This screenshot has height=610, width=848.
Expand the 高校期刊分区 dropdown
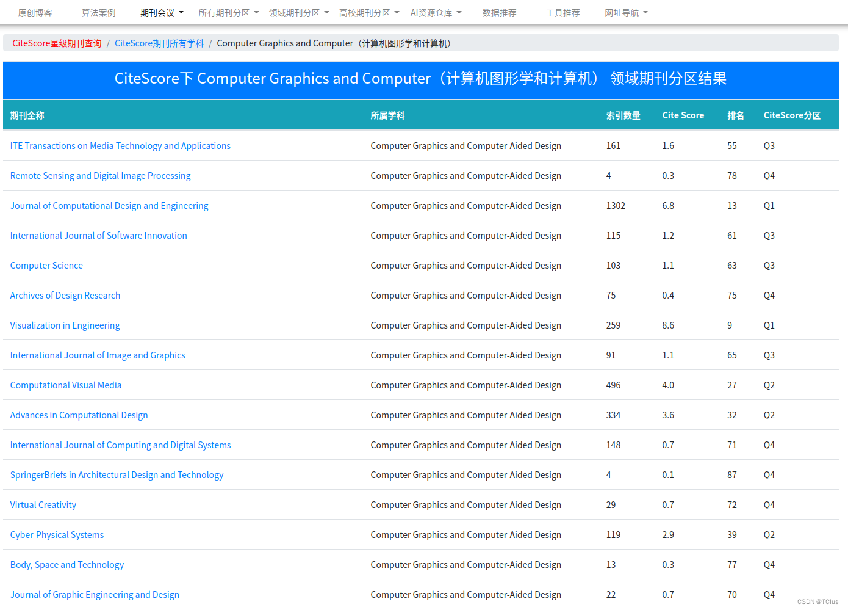pyautogui.click(x=369, y=13)
